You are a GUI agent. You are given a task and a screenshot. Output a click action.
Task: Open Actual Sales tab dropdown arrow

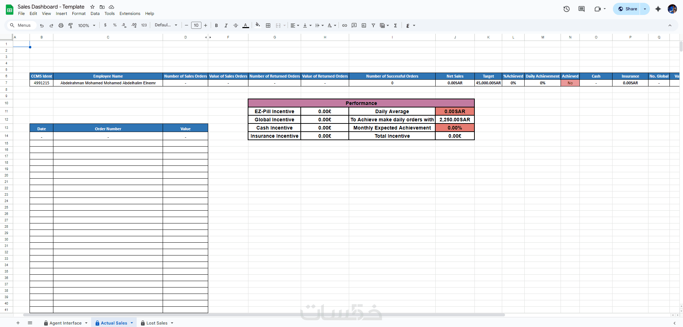[x=132, y=323]
